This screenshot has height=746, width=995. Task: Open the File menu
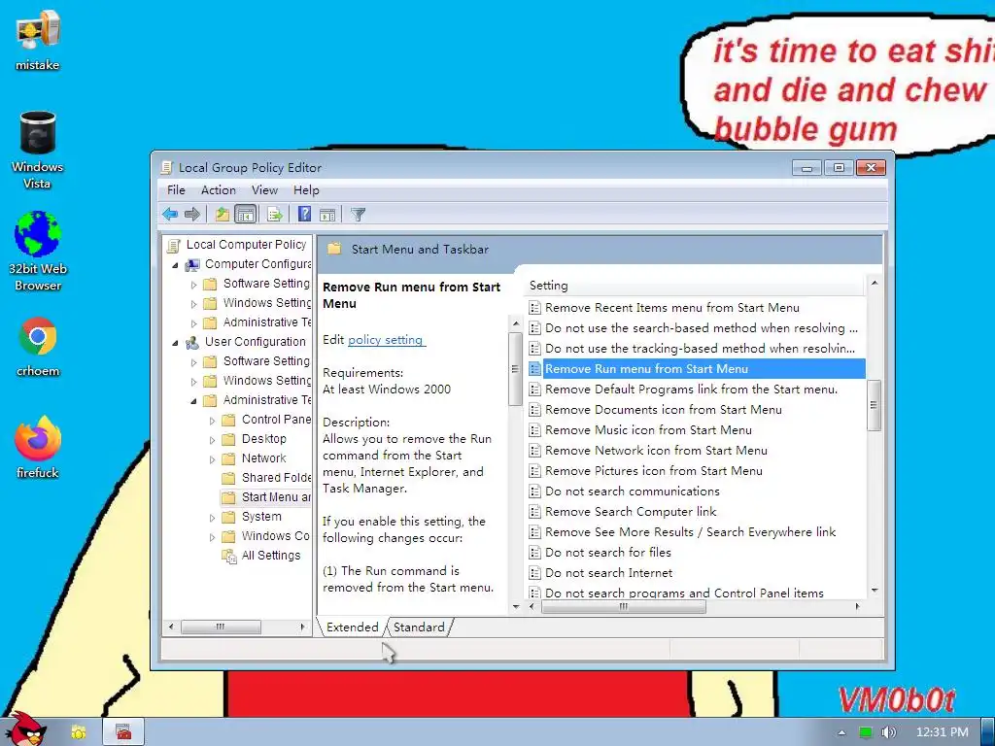(176, 190)
